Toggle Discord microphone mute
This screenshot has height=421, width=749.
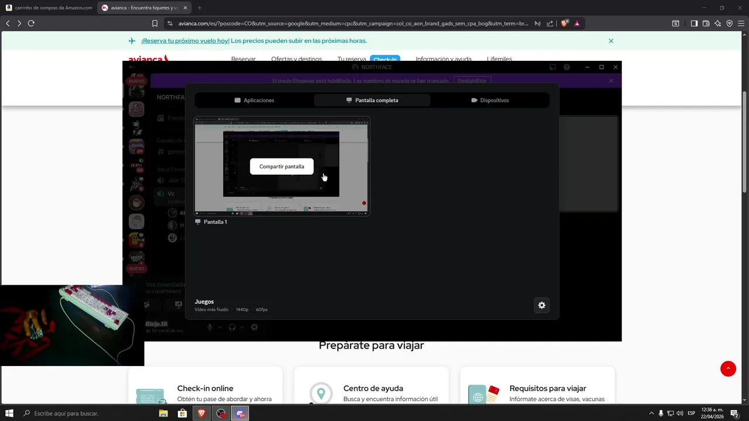[209, 327]
